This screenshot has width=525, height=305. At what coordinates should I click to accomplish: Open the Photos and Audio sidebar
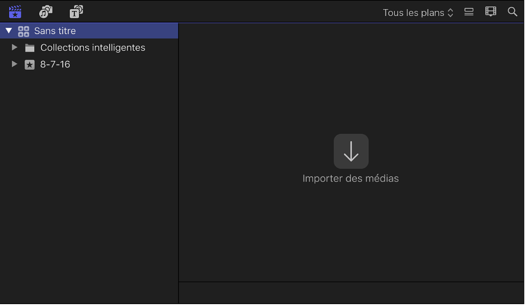tap(45, 11)
